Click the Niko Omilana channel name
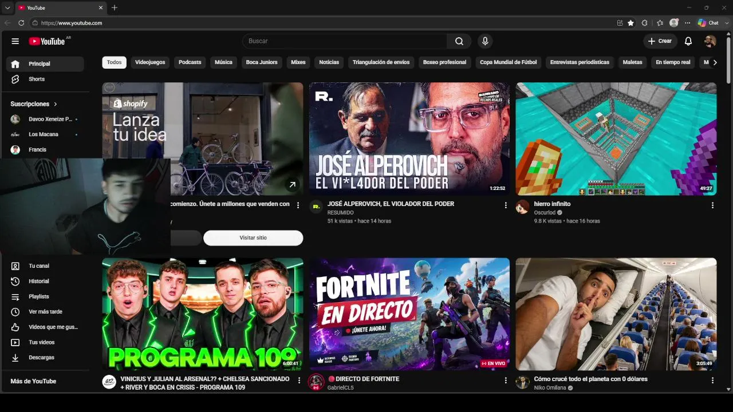Viewport: 733px width, 412px height. pos(550,388)
